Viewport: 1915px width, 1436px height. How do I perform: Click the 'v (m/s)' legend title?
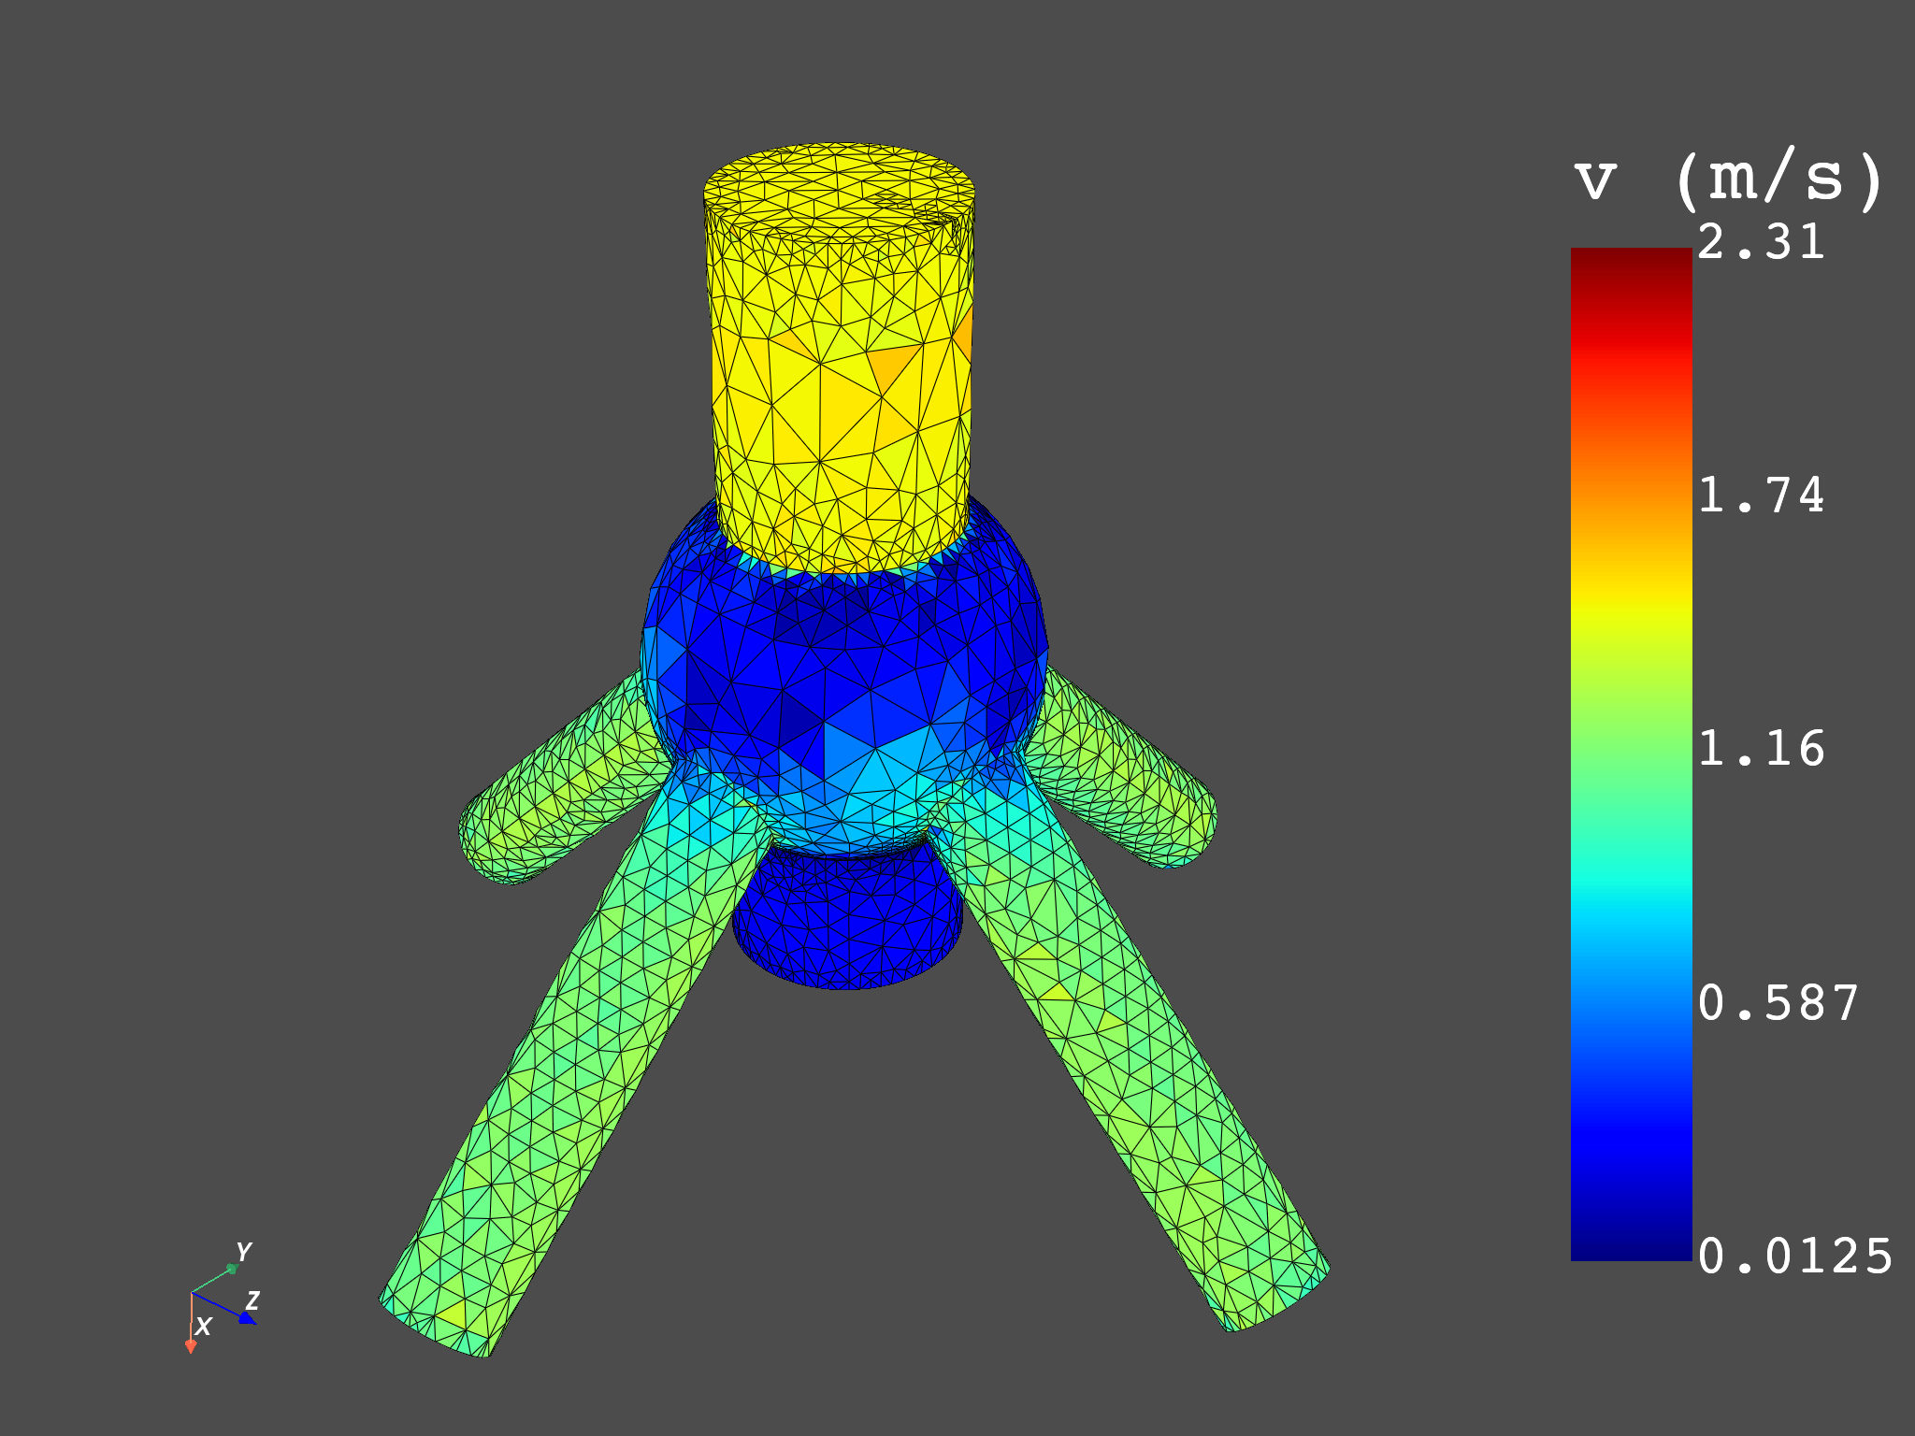1729,179
